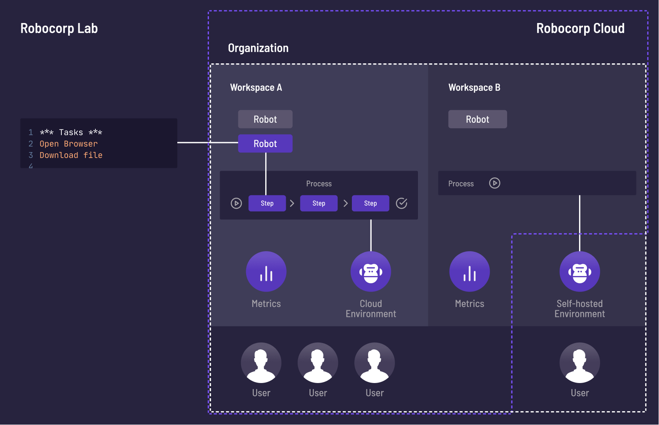Click the checkmark icon after the last Step
659x425 pixels.
(x=402, y=203)
